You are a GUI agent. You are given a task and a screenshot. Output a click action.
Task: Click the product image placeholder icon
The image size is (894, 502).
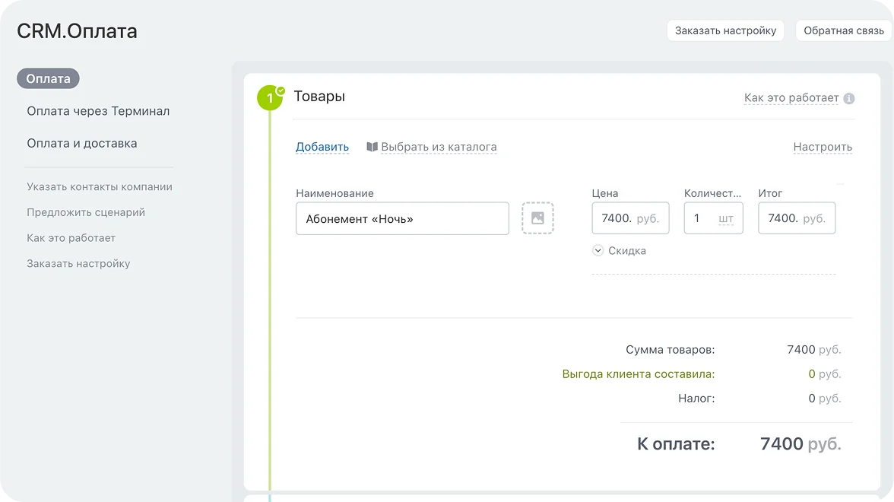537,218
